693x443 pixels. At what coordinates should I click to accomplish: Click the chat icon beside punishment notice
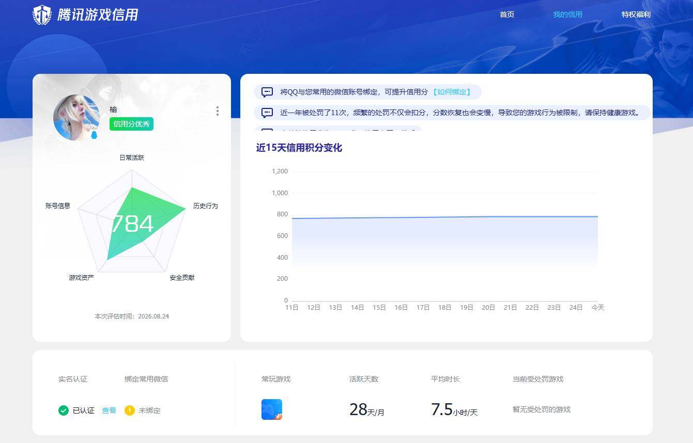(x=267, y=113)
